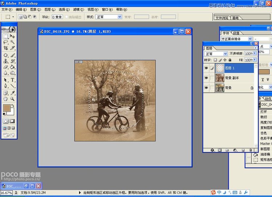Select the Lasso tool
The width and height of the screenshot is (272, 197).
tap(5, 42)
